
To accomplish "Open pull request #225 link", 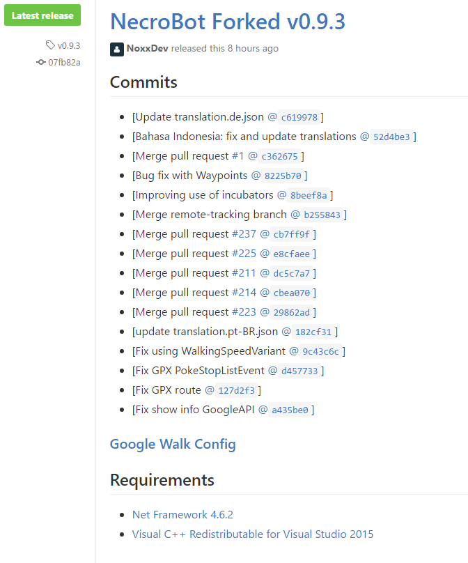I will [x=244, y=254].
